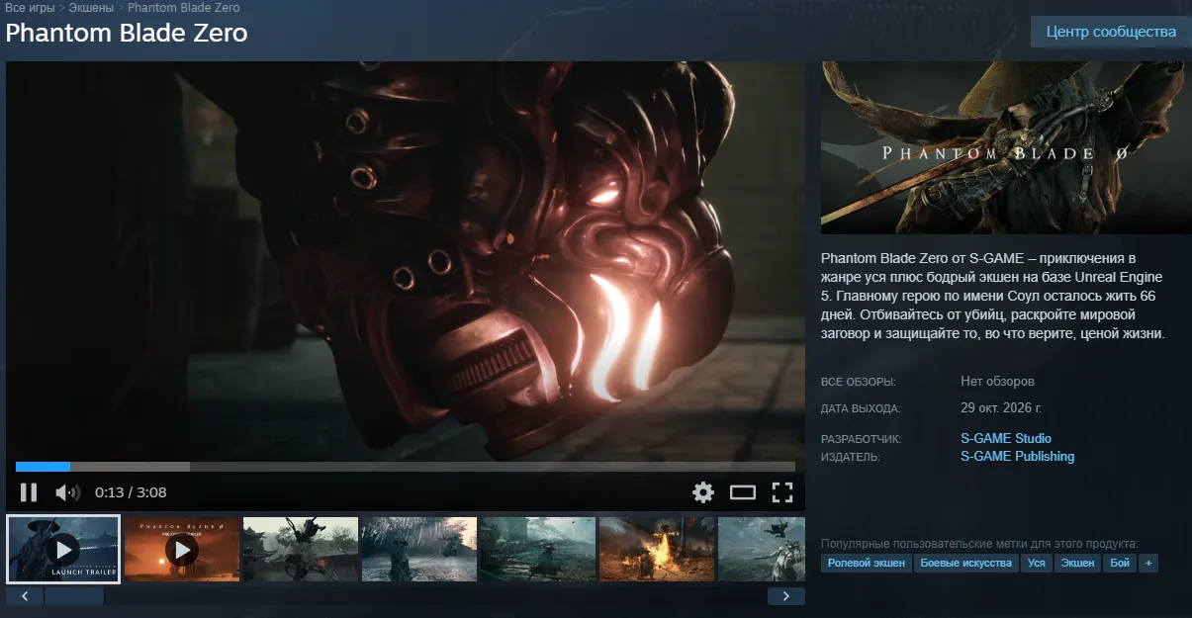Screen dimensions: 1192x618
Task: Click the Популярные пользовательские метки heading
Action: click(x=979, y=543)
